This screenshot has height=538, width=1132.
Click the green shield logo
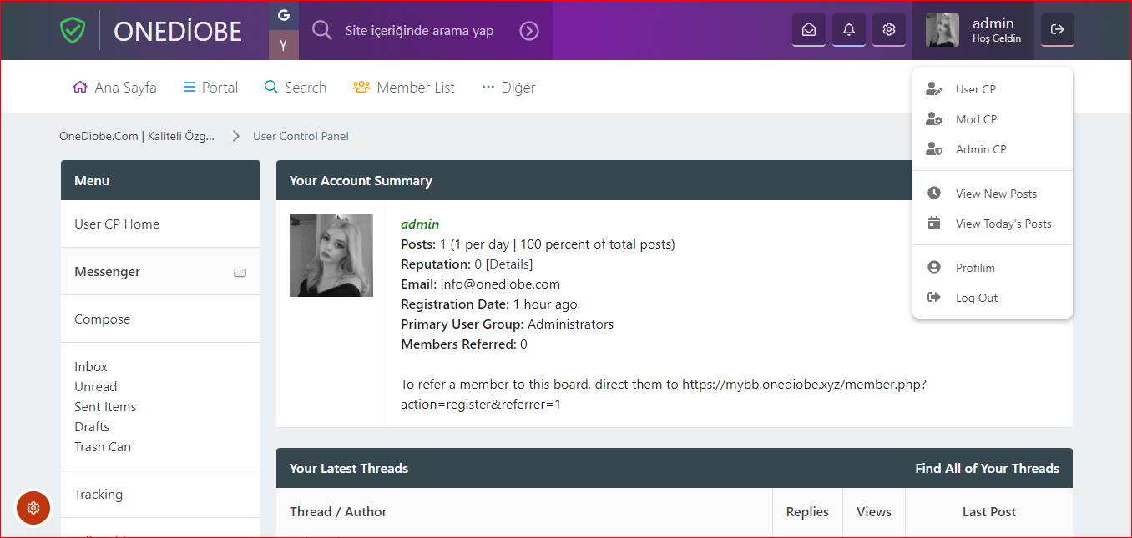[73, 30]
